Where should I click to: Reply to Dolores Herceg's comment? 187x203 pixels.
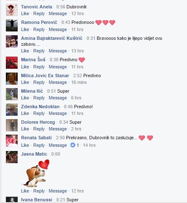[39, 129]
